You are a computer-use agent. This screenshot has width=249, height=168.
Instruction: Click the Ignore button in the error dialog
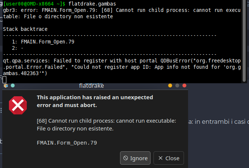tap(135, 158)
